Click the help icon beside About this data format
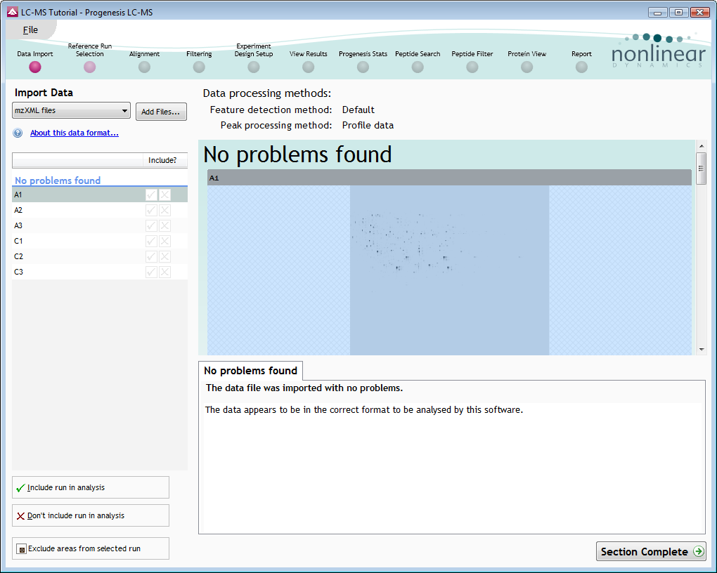The image size is (717, 573). click(x=18, y=133)
